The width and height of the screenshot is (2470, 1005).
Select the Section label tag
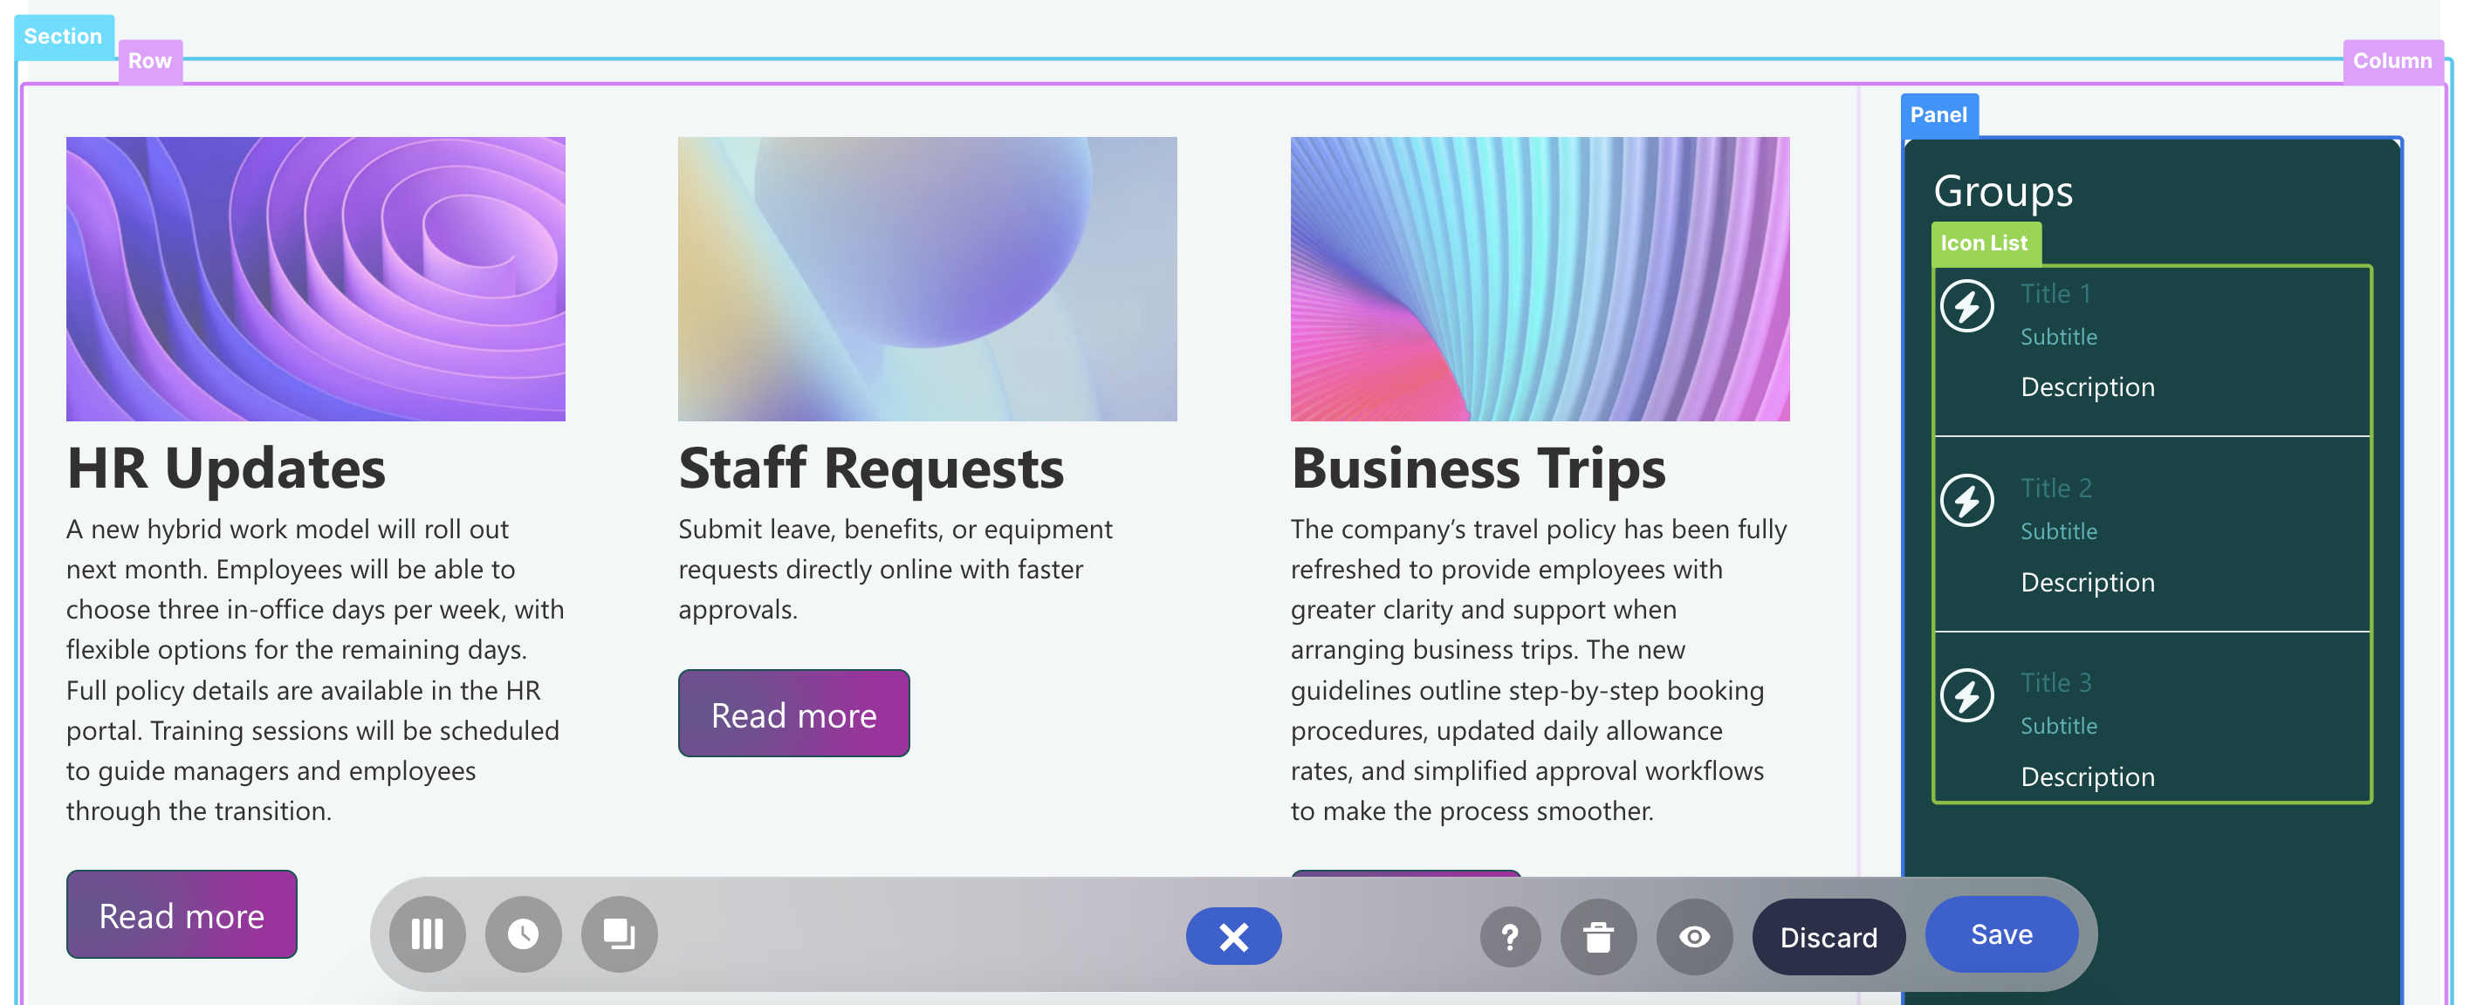click(x=64, y=37)
